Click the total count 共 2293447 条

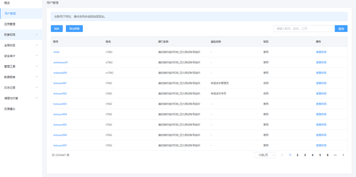pos(61,155)
